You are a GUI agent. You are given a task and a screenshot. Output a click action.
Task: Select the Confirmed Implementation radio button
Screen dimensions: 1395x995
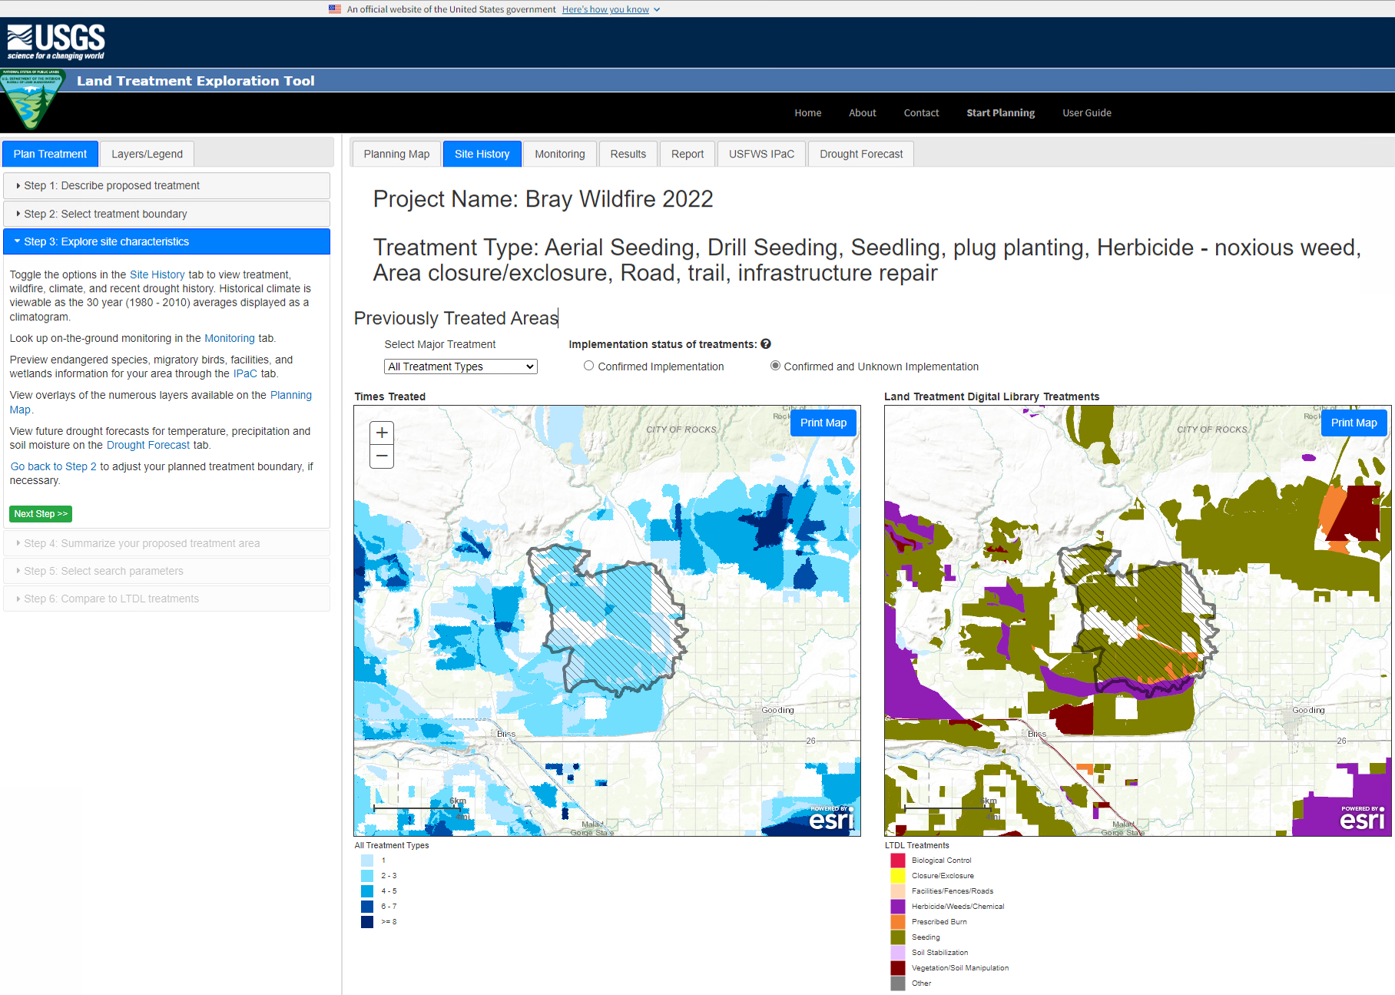588,366
